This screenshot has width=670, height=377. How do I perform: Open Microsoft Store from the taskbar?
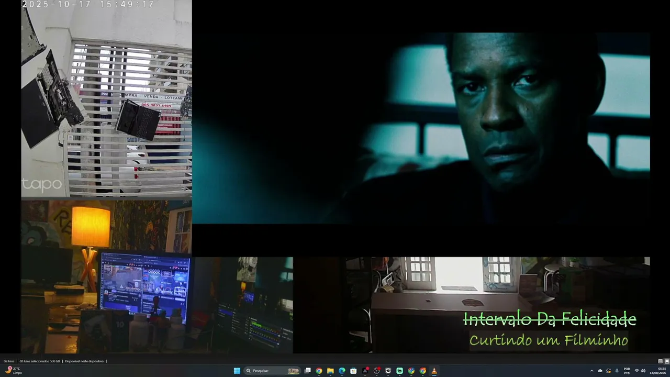tap(353, 371)
